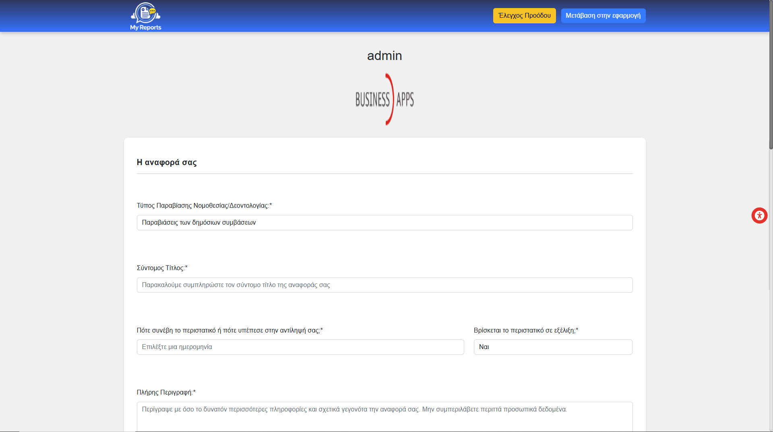
Task: Open the Τύπος Παραβίασης dropdown
Action: (384, 223)
